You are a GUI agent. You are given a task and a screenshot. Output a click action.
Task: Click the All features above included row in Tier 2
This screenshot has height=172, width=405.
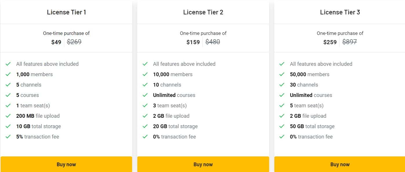click(184, 64)
